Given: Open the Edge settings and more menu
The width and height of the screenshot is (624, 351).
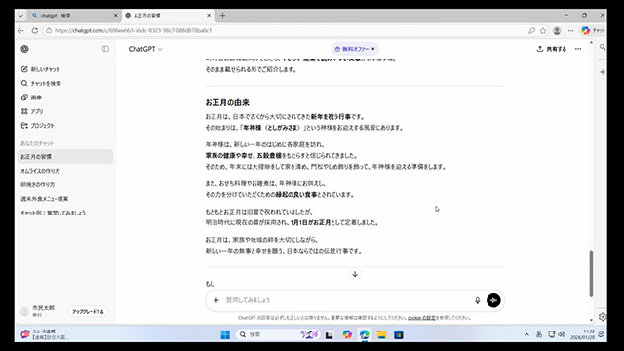Looking at the screenshot, I should pyautogui.click(x=570, y=30).
